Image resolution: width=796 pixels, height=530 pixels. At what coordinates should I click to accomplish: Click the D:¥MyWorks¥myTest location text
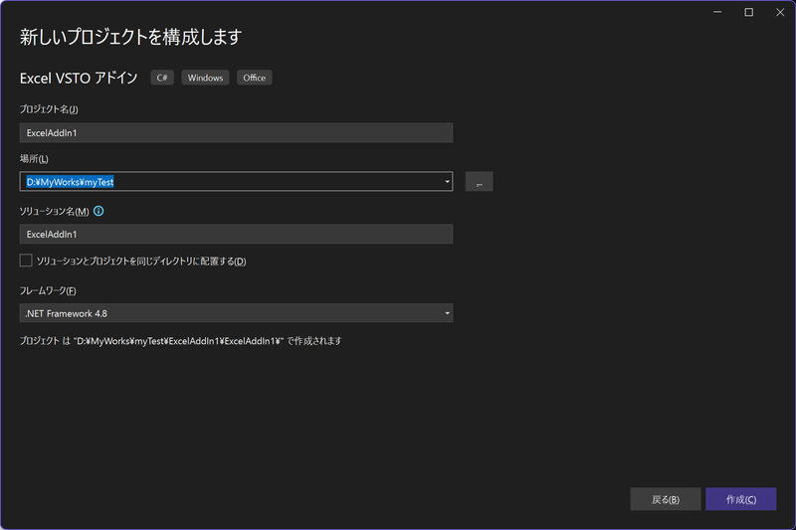point(72,182)
